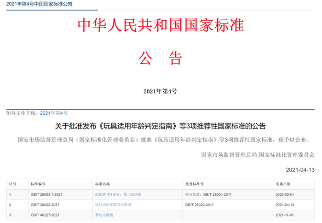
Task: Click the red 中华人民共和国国家标准 heading
Action: (x=161, y=27)
